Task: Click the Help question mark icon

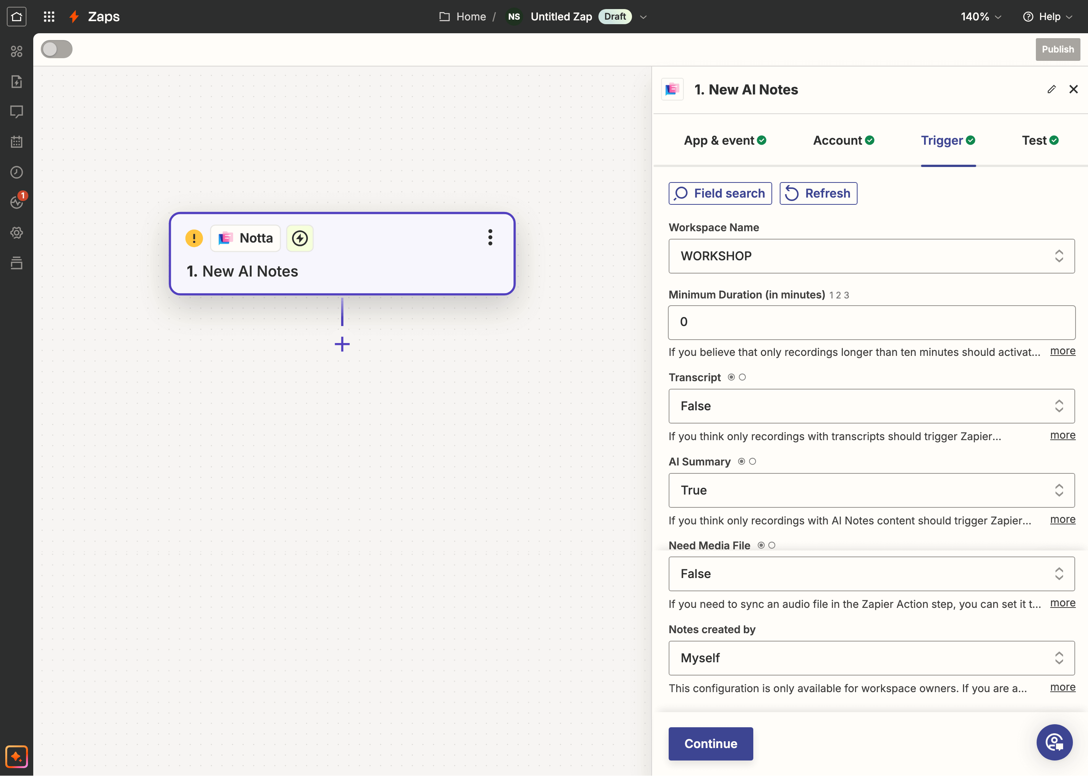Action: pyautogui.click(x=1028, y=17)
